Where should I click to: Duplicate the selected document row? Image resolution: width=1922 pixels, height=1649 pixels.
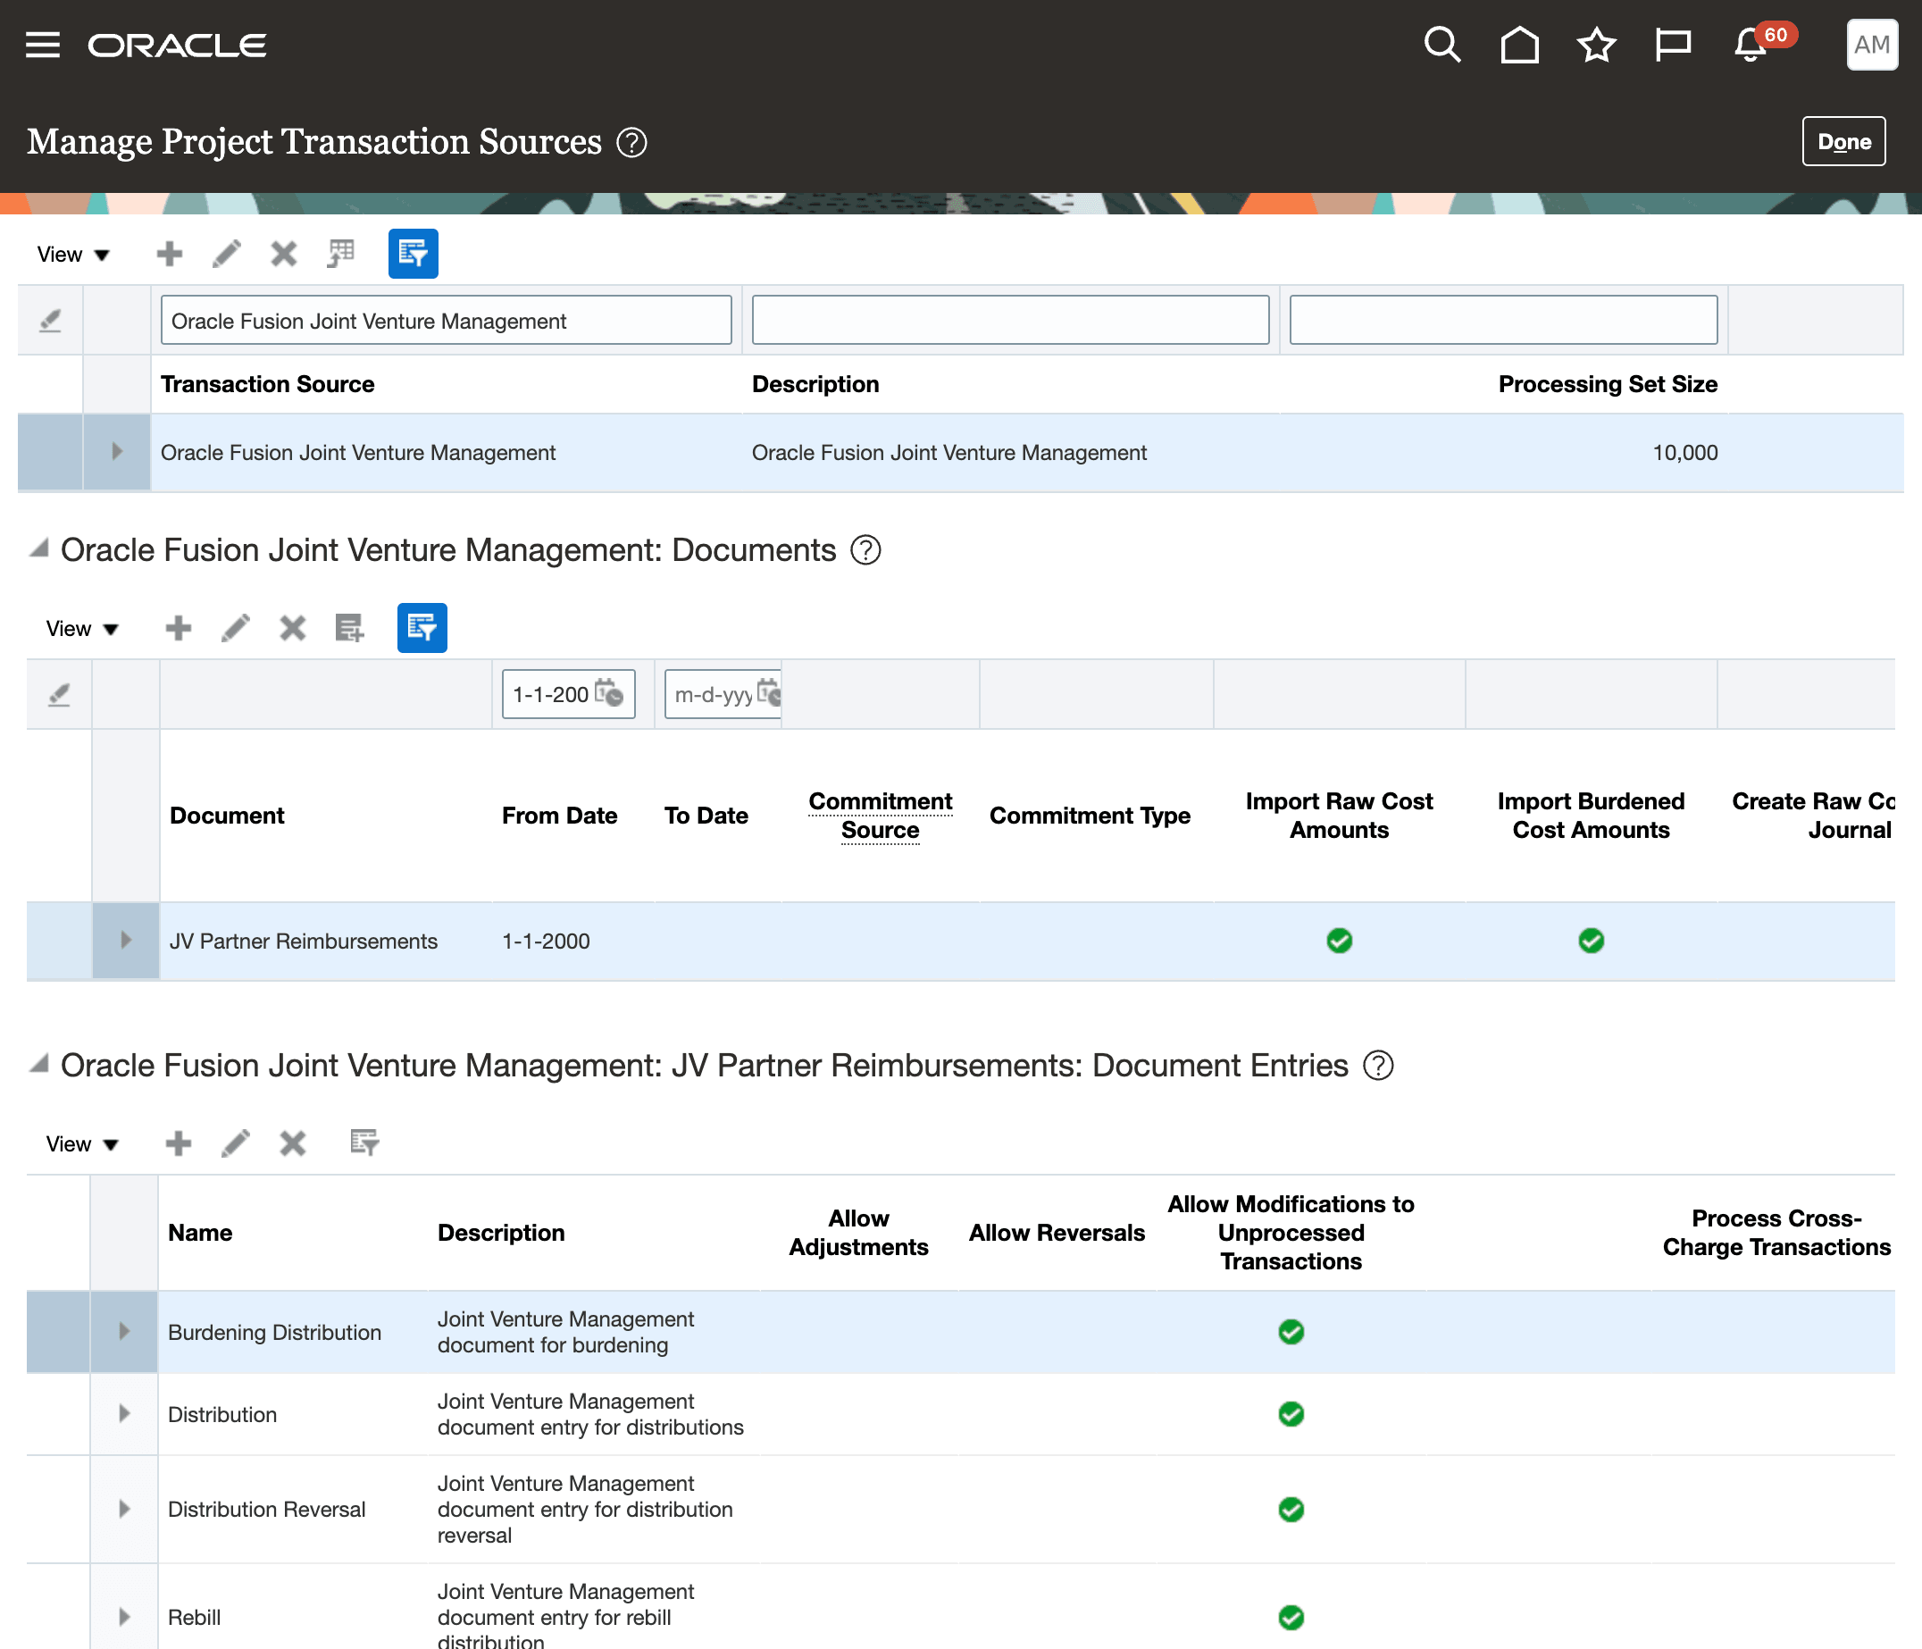coord(350,628)
